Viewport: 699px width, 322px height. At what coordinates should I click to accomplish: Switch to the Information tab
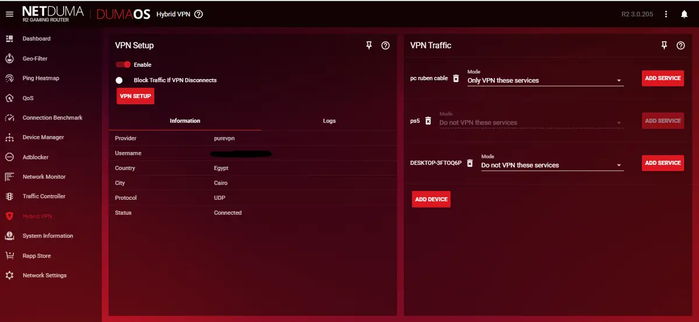pyautogui.click(x=185, y=121)
